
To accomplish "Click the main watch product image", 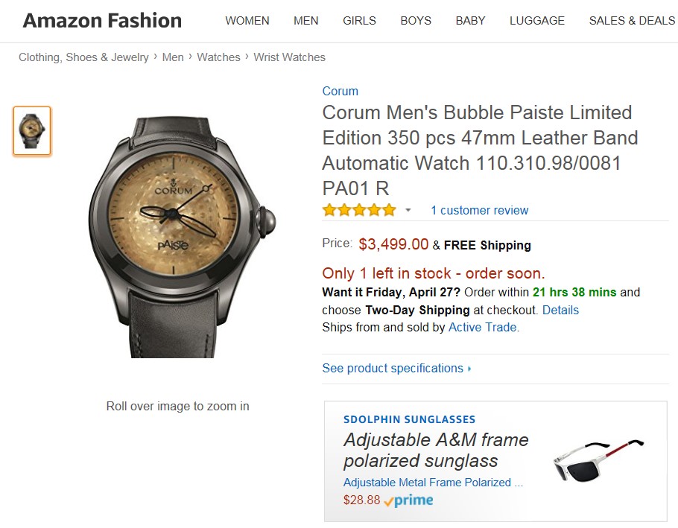I will (x=177, y=235).
